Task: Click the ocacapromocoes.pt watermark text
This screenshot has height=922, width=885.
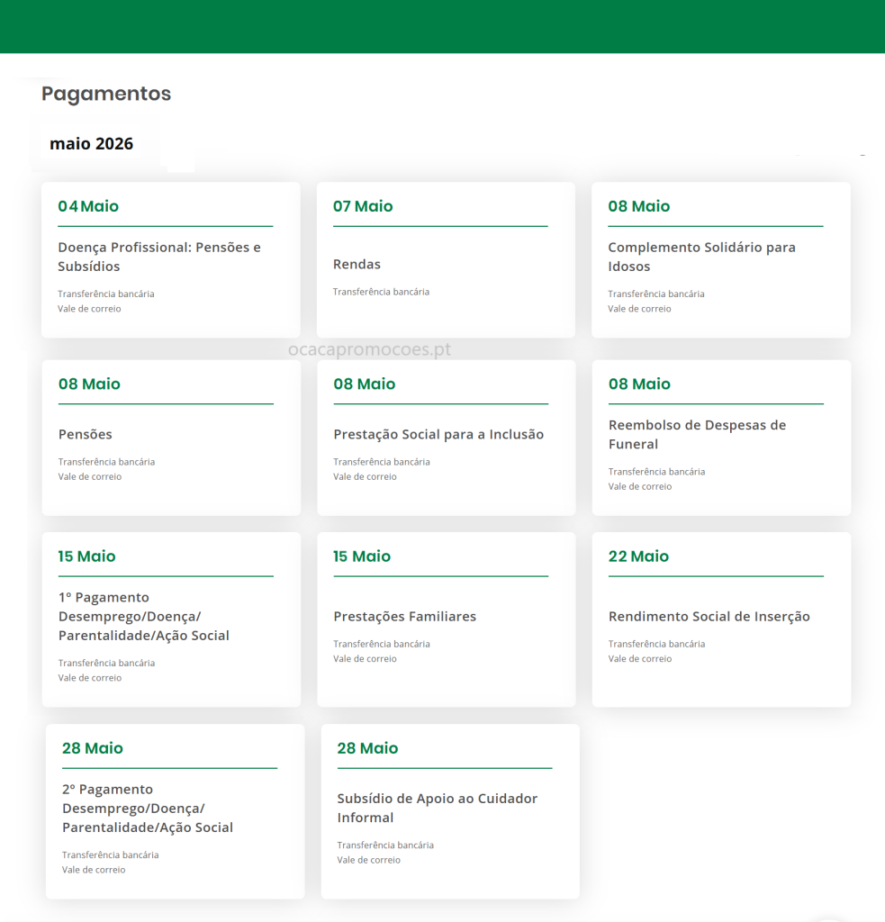Action: pyautogui.click(x=369, y=350)
